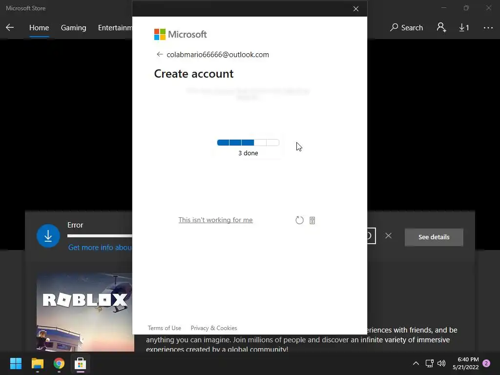Screen dimensions: 500x375
Task: Click the 'Create account' heading
Action: click(x=194, y=74)
